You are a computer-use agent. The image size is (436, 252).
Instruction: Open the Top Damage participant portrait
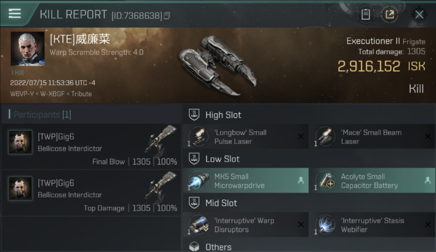20,188
